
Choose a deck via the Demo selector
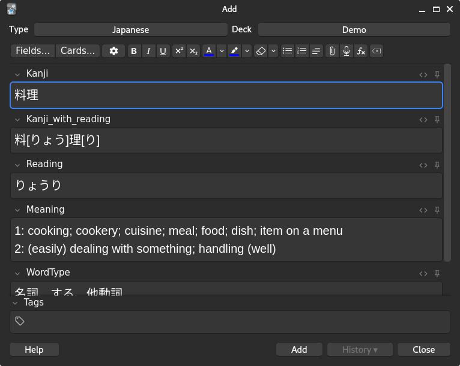[354, 29]
